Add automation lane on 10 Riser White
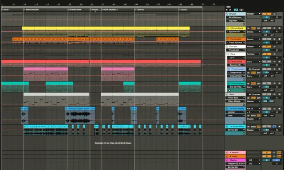This screenshot has width=284, height=170. tap(244, 123)
